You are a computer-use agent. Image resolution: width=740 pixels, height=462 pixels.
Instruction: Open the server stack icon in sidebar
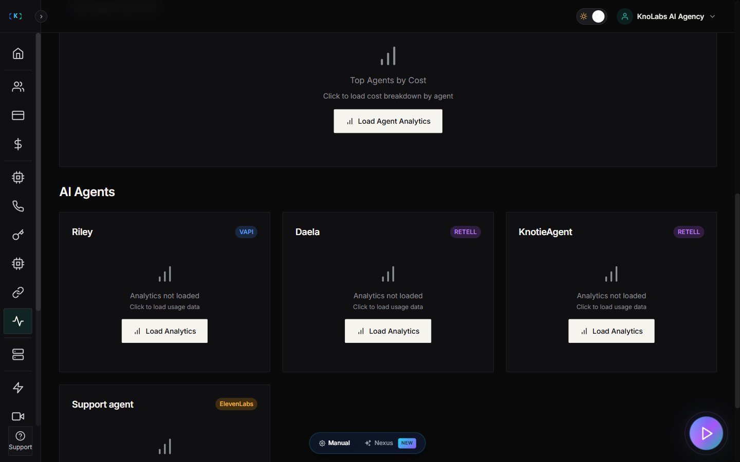pyautogui.click(x=18, y=355)
